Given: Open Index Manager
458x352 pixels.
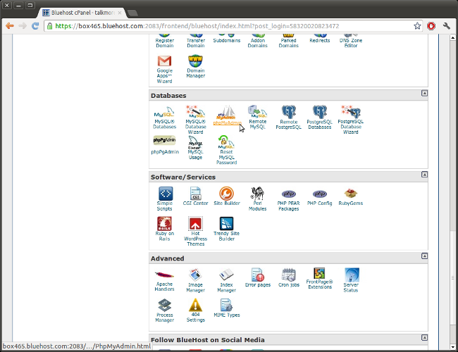Looking at the screenshot, I should pyautogui.click(x=227, y=280).
